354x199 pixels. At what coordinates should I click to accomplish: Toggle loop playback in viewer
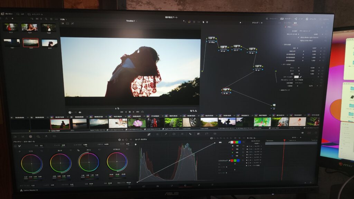(142, 112)
